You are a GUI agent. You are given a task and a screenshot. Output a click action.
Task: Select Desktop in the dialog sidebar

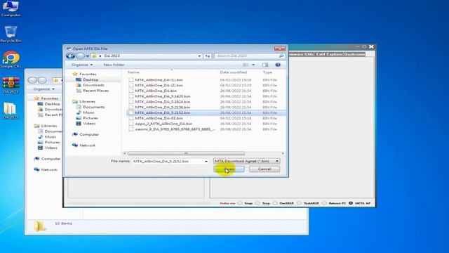click(x=91, y=79)
